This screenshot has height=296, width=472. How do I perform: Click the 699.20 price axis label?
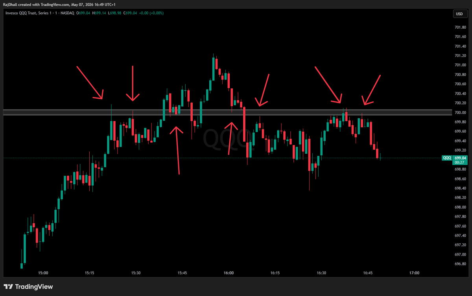pos(460,150)
